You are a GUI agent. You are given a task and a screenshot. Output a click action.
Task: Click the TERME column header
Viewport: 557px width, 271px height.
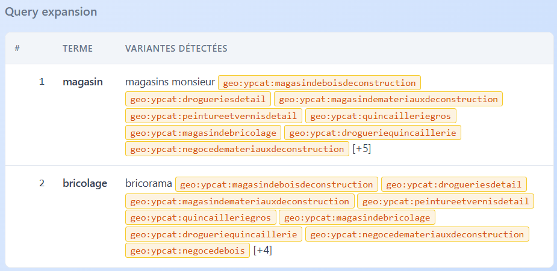coord(77,48)
